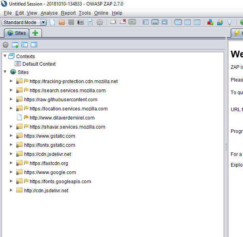Click the New Session toolbar icon
The image size is (243, 237).
click(x=52, y=22)
